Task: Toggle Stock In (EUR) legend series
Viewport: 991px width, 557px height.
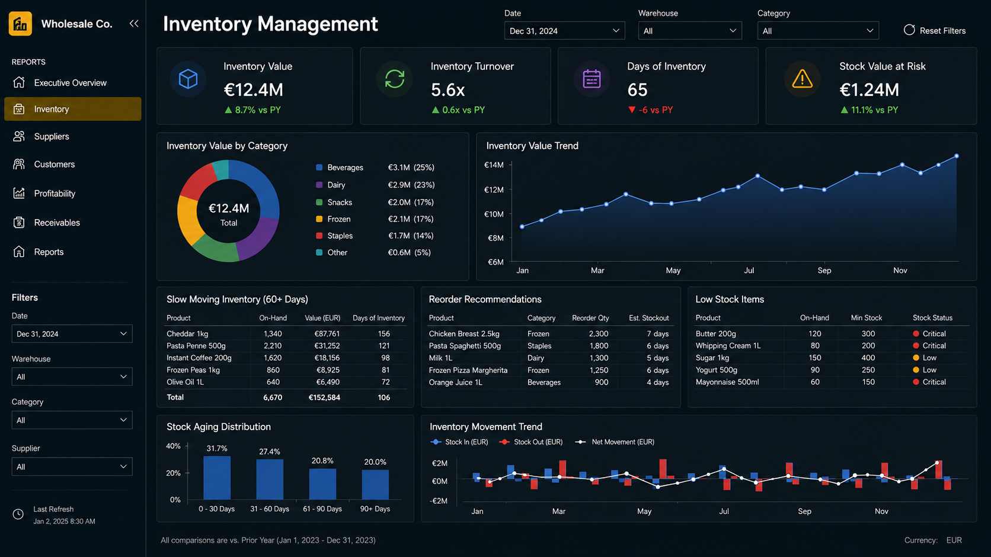Action: tap(459, 442)
